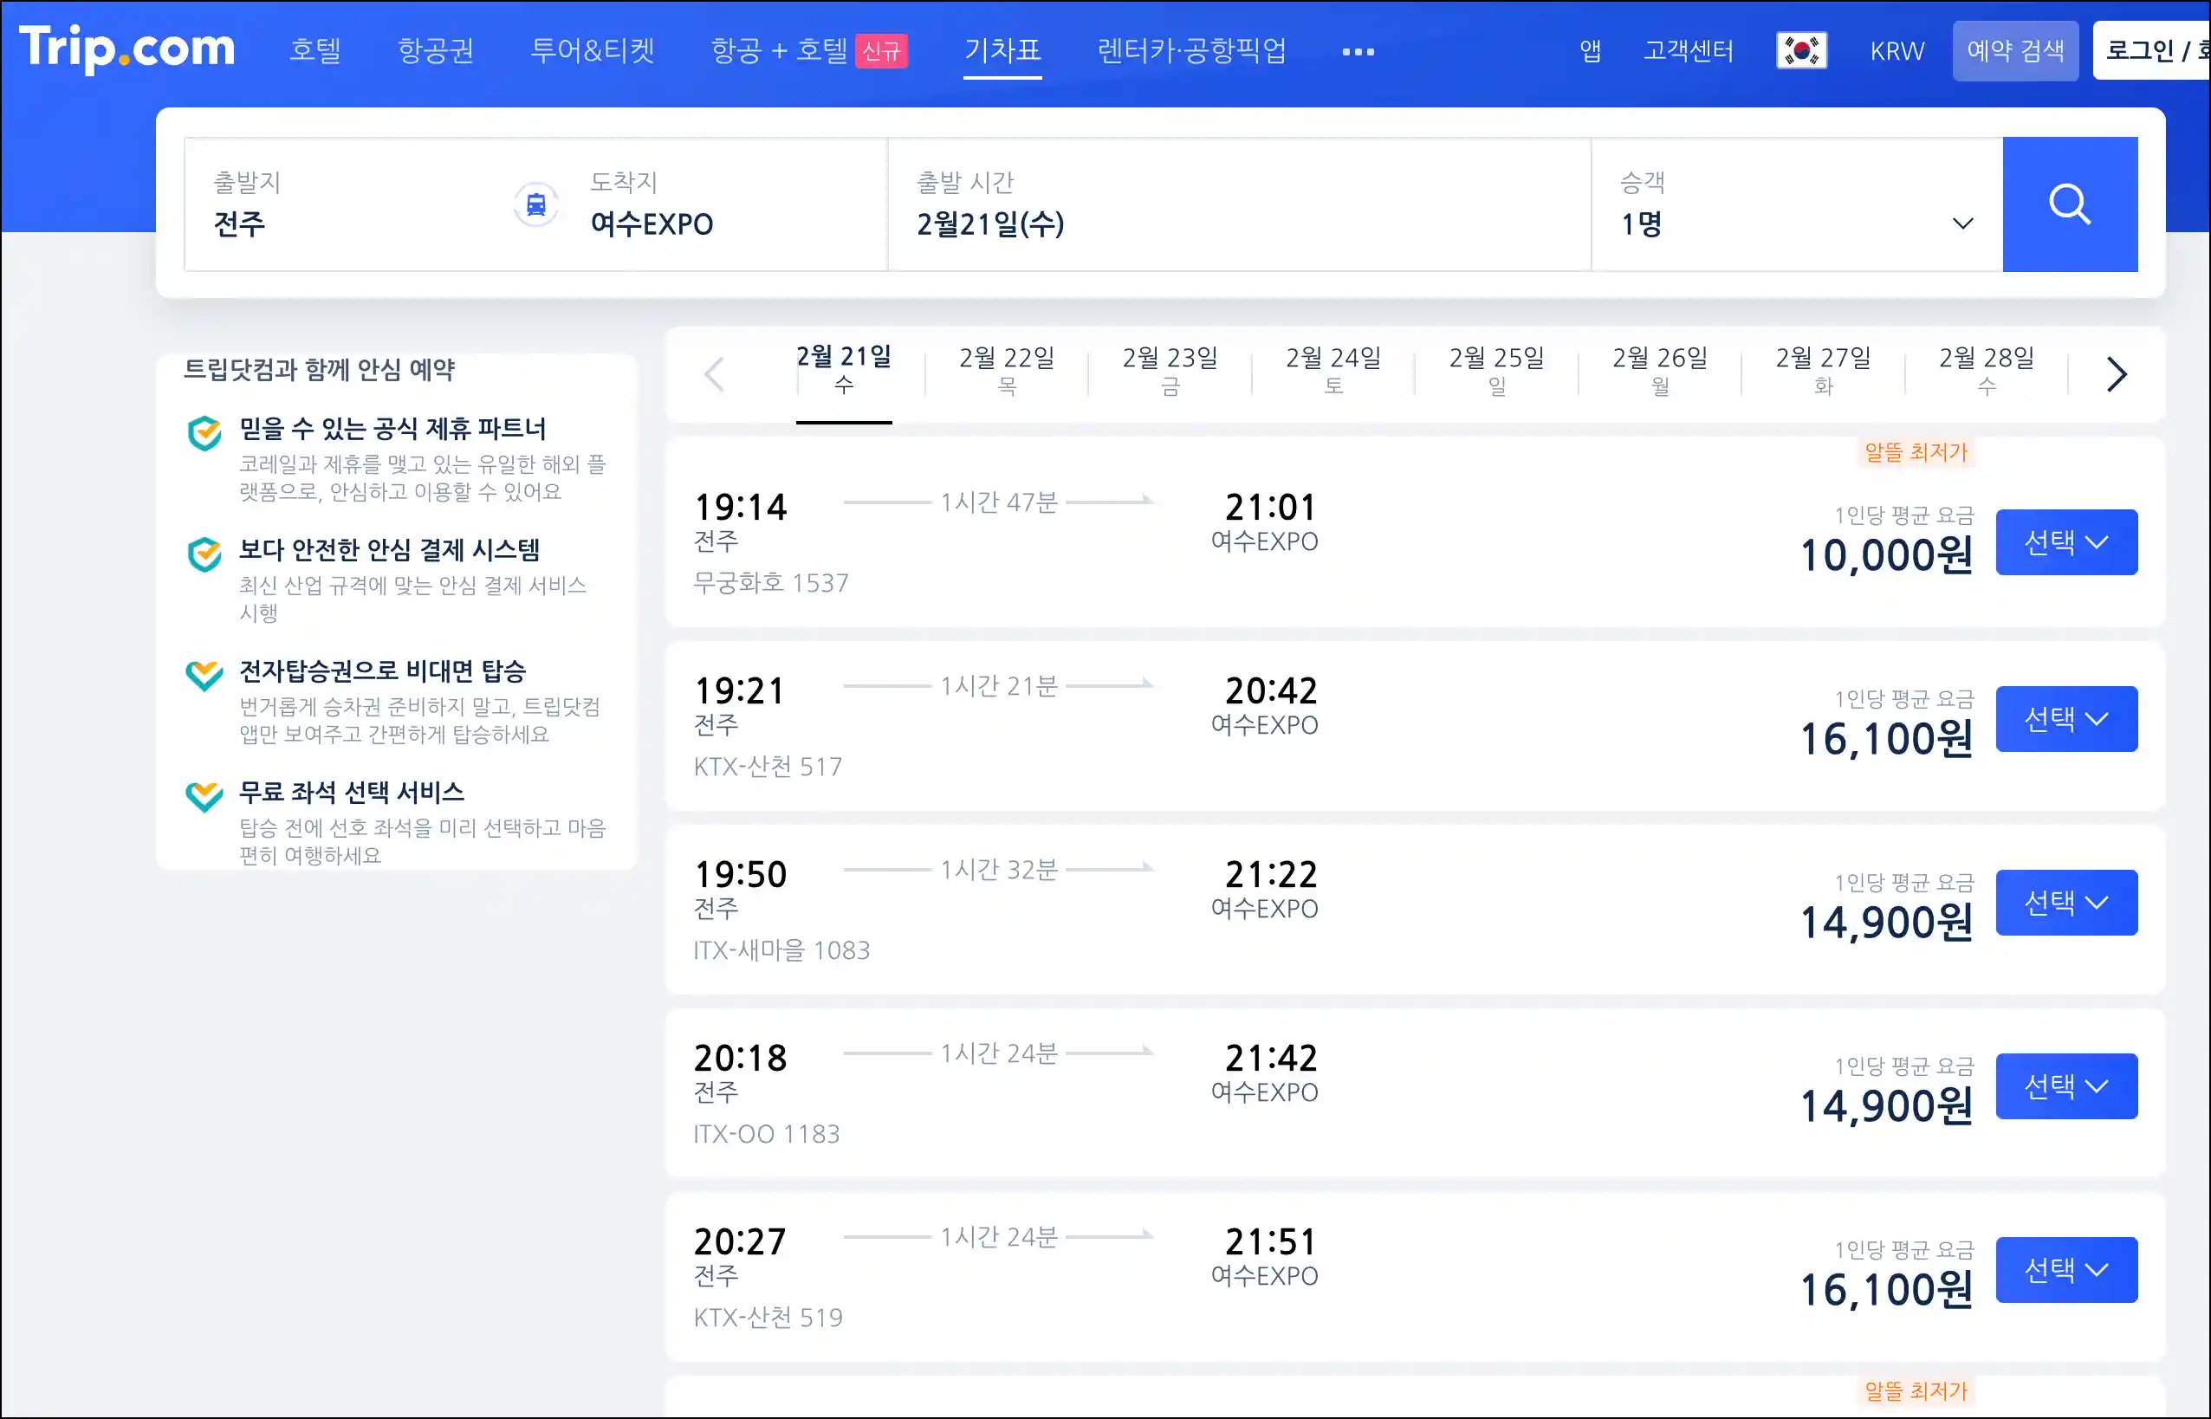Click the KTX-산천 519 train name
This screenshot has width=2211, height=1419.
point(768,1317)
